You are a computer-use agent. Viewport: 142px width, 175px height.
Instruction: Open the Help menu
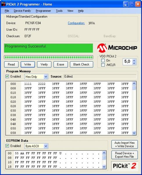(x=81, y=11)
